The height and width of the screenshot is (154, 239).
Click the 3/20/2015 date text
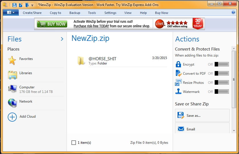pos(159,58)
